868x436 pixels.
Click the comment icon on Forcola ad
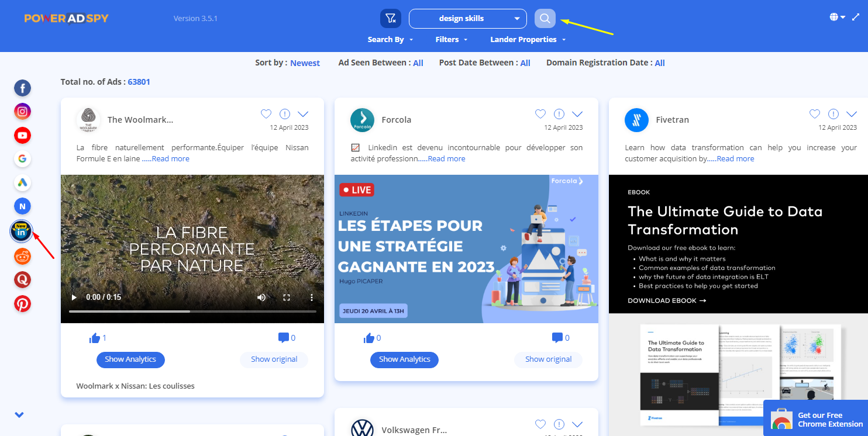tap(557, 337)
